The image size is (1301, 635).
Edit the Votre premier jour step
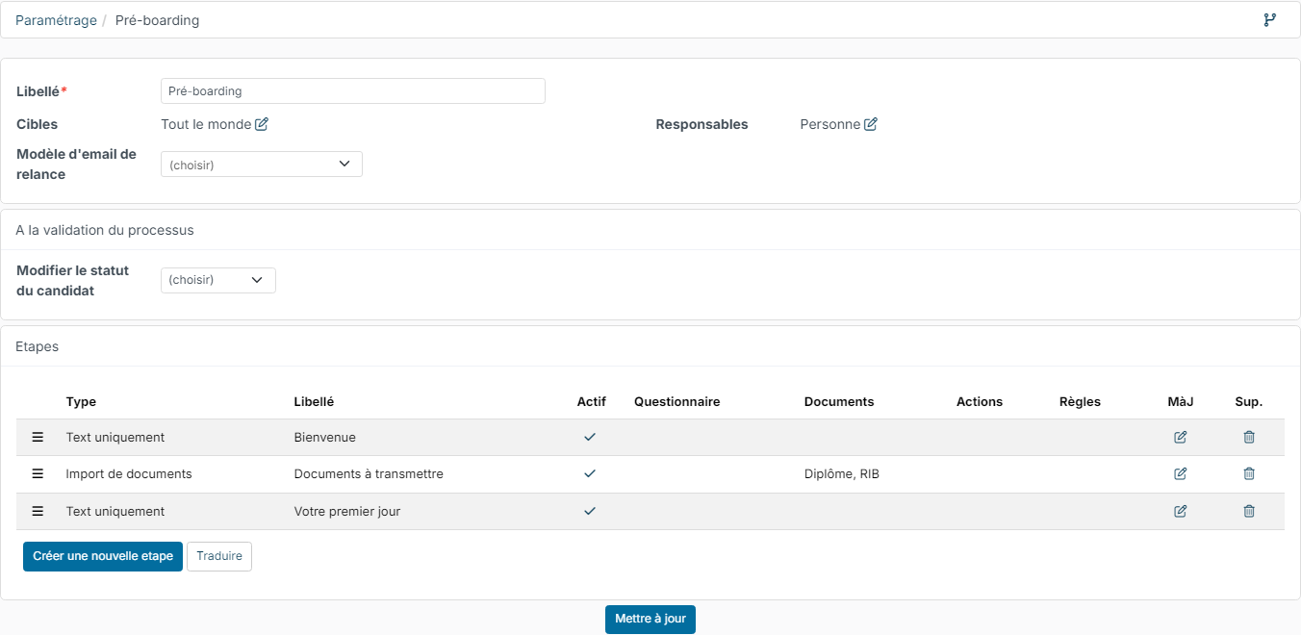[x=1181, y=511]
